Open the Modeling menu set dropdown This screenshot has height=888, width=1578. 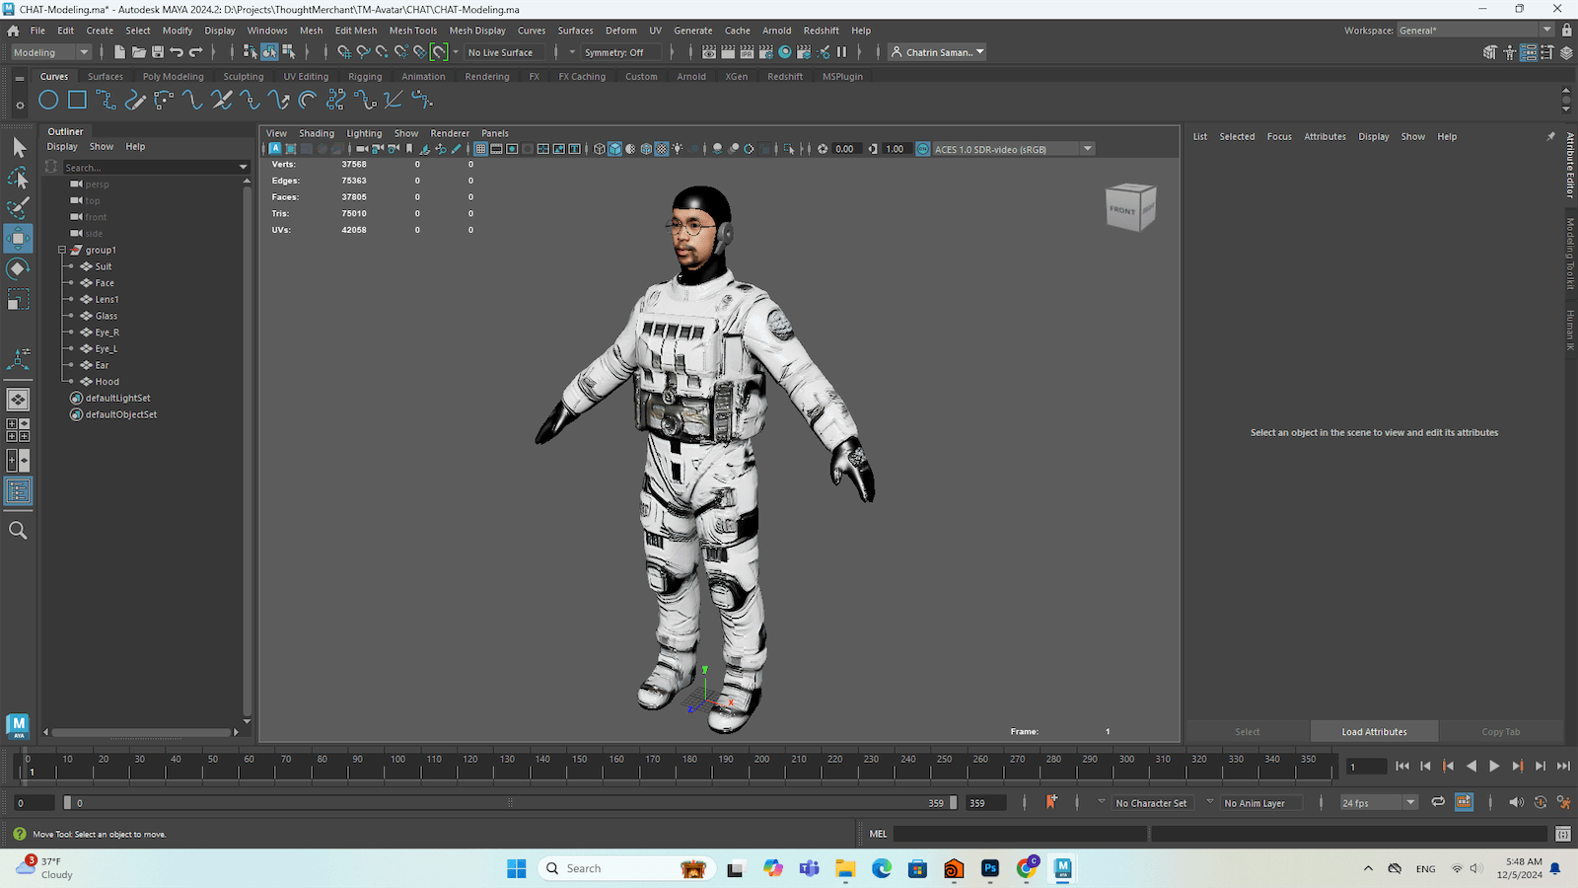(x=50, y=52)
